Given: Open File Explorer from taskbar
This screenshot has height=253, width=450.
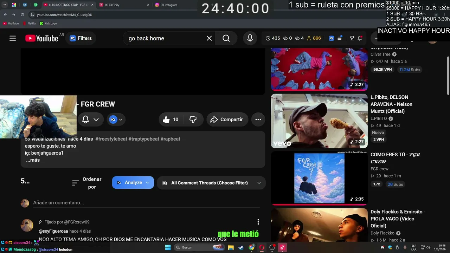Looking at the screenshot, I should tap(231, 247).
